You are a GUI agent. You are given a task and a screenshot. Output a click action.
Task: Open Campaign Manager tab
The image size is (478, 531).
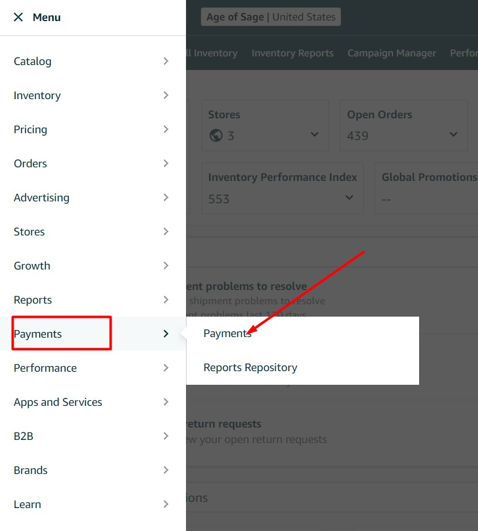click(x=392, y=53)
